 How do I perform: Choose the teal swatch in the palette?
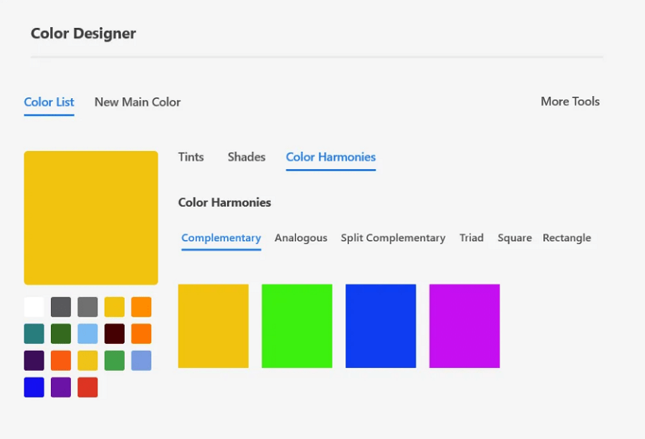pyautogui.click(x=34, y=334)
